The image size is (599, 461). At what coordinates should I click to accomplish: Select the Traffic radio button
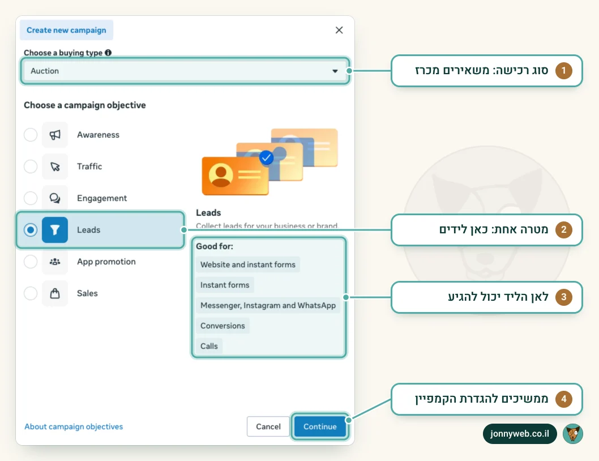point(31,167)
